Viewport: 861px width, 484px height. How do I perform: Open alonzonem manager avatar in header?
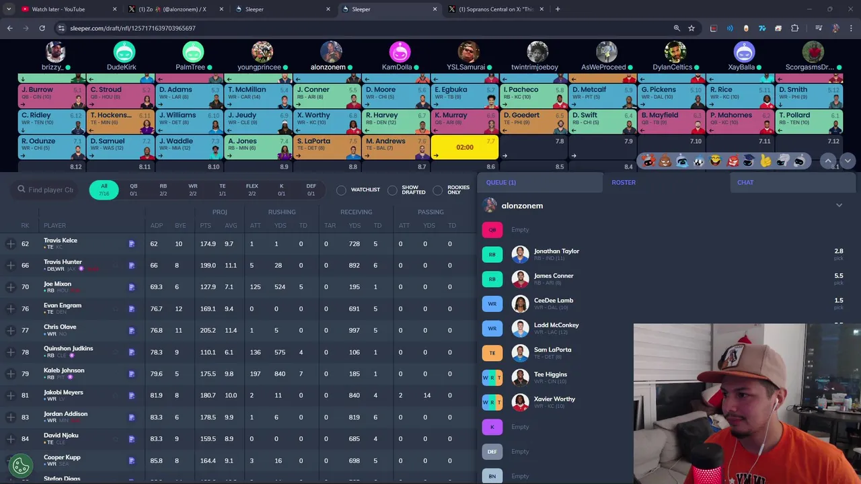331,52
